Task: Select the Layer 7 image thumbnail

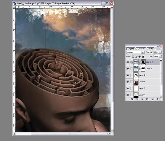Action: coord(136,62)
